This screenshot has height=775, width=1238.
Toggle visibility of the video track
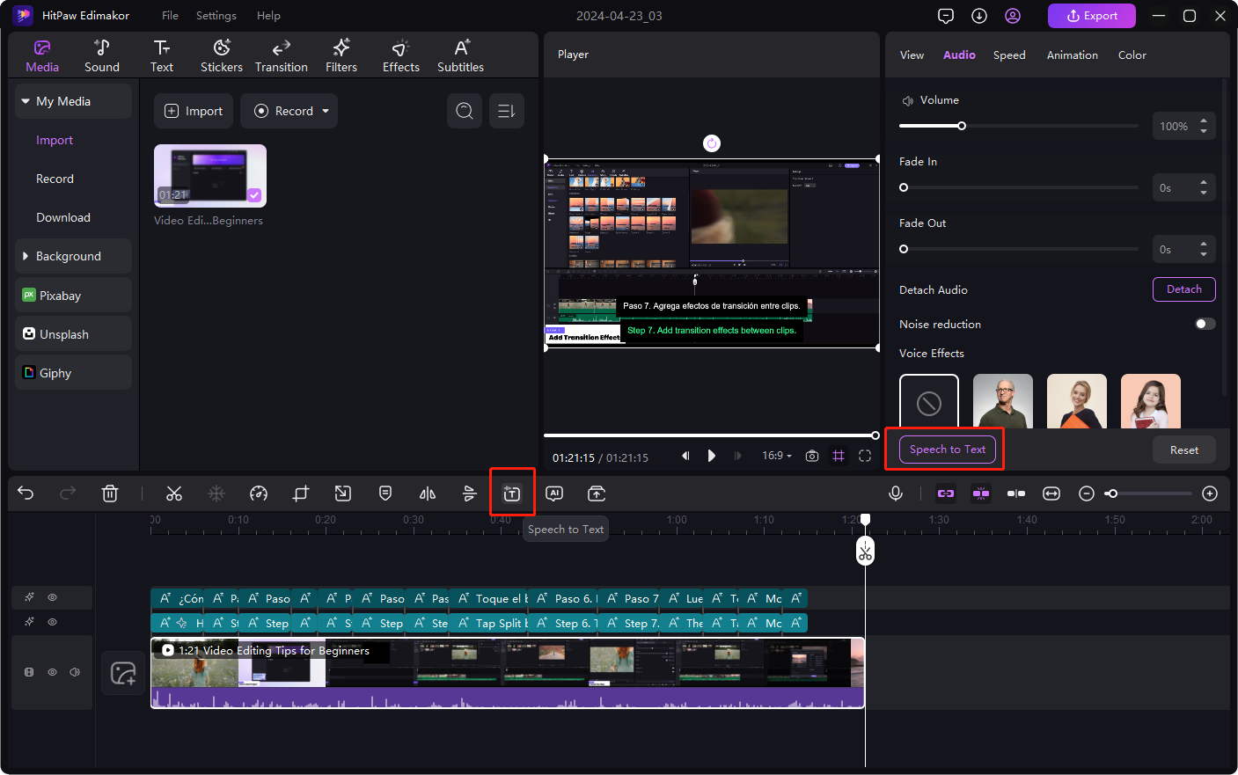[x=52, y=672]
